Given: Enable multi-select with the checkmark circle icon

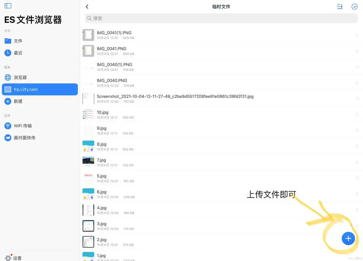Looking at the screenshot, I should 355,6.
